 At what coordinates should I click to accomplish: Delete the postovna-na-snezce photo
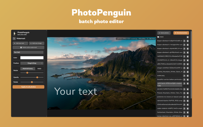point(188,97)
